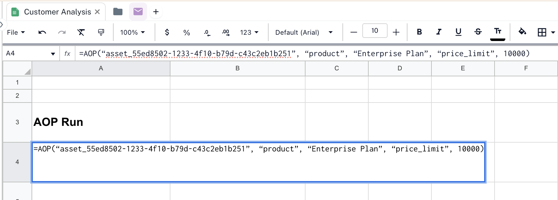558x200 pixels.
Task: Clear formatting with the crossed T icon
Action: click(81, 32)
